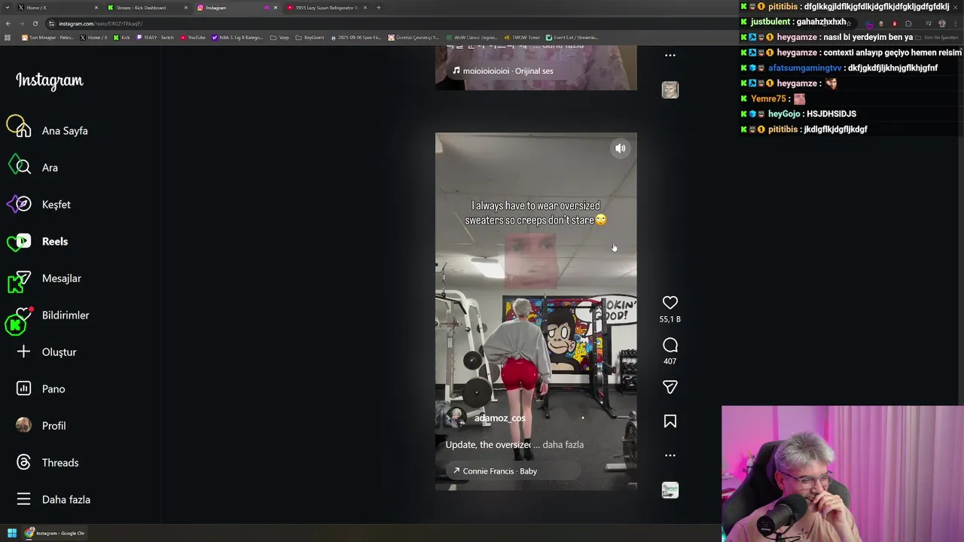Viewport: 964px width, 542px height.
Task: Open KeyGivers bookmarks folder
Action: [310, 37]
